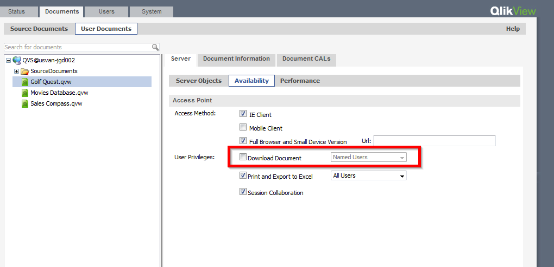The image size is (554, 267).
Task: Toggle Full Browser and Small Device Version
Action: (x=243, y=141)
